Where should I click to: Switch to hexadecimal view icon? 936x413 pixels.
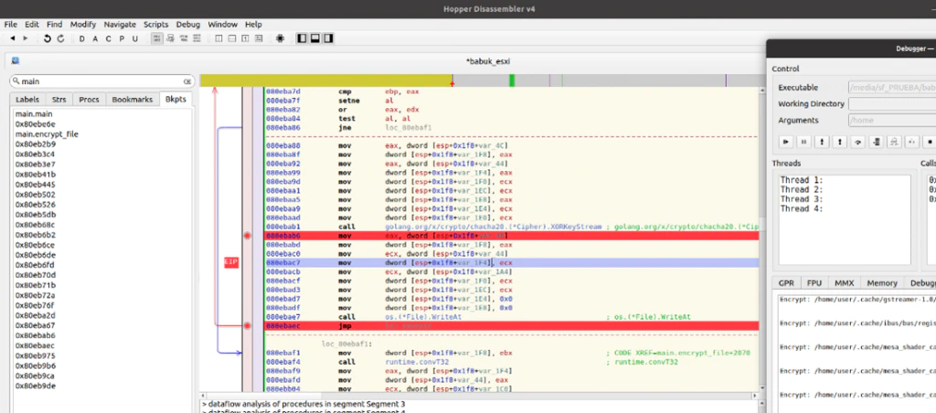coord(197,38)
